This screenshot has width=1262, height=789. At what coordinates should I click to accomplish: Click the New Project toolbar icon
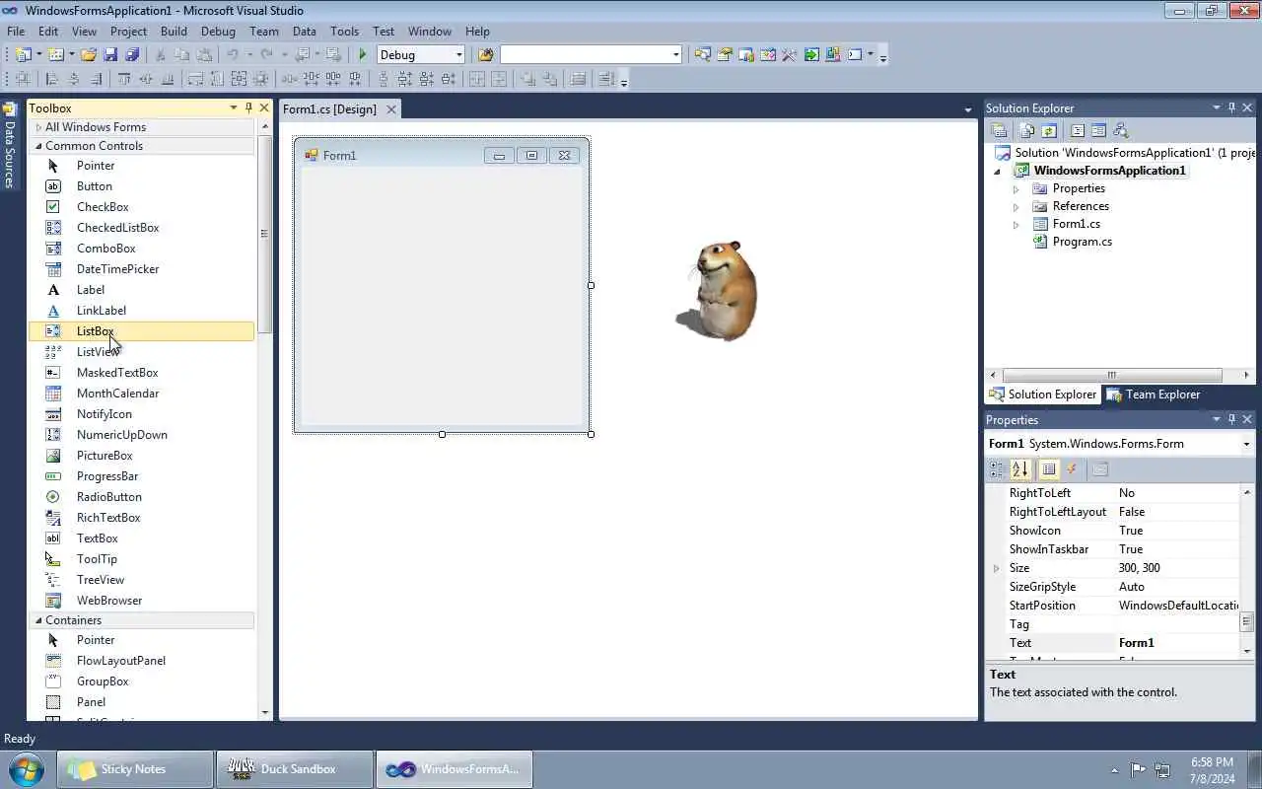(x=22, y=55)
